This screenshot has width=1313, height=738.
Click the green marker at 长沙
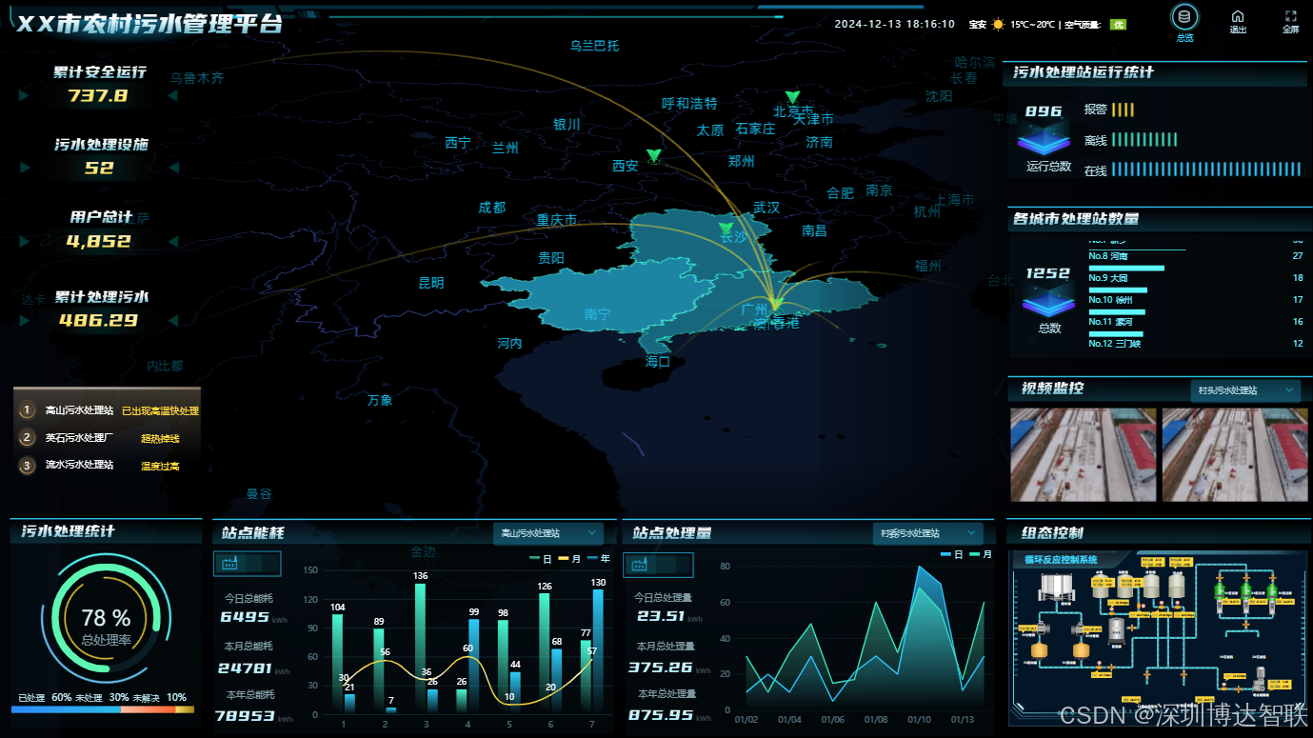pyautogui.click(x=726, y=229)
